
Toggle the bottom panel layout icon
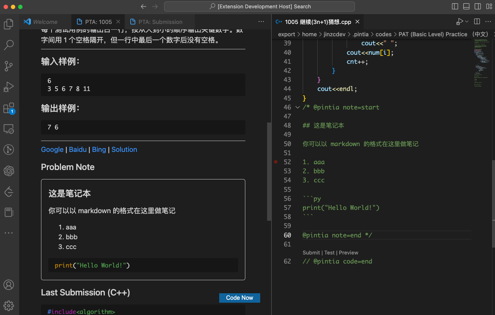point(466,7)
